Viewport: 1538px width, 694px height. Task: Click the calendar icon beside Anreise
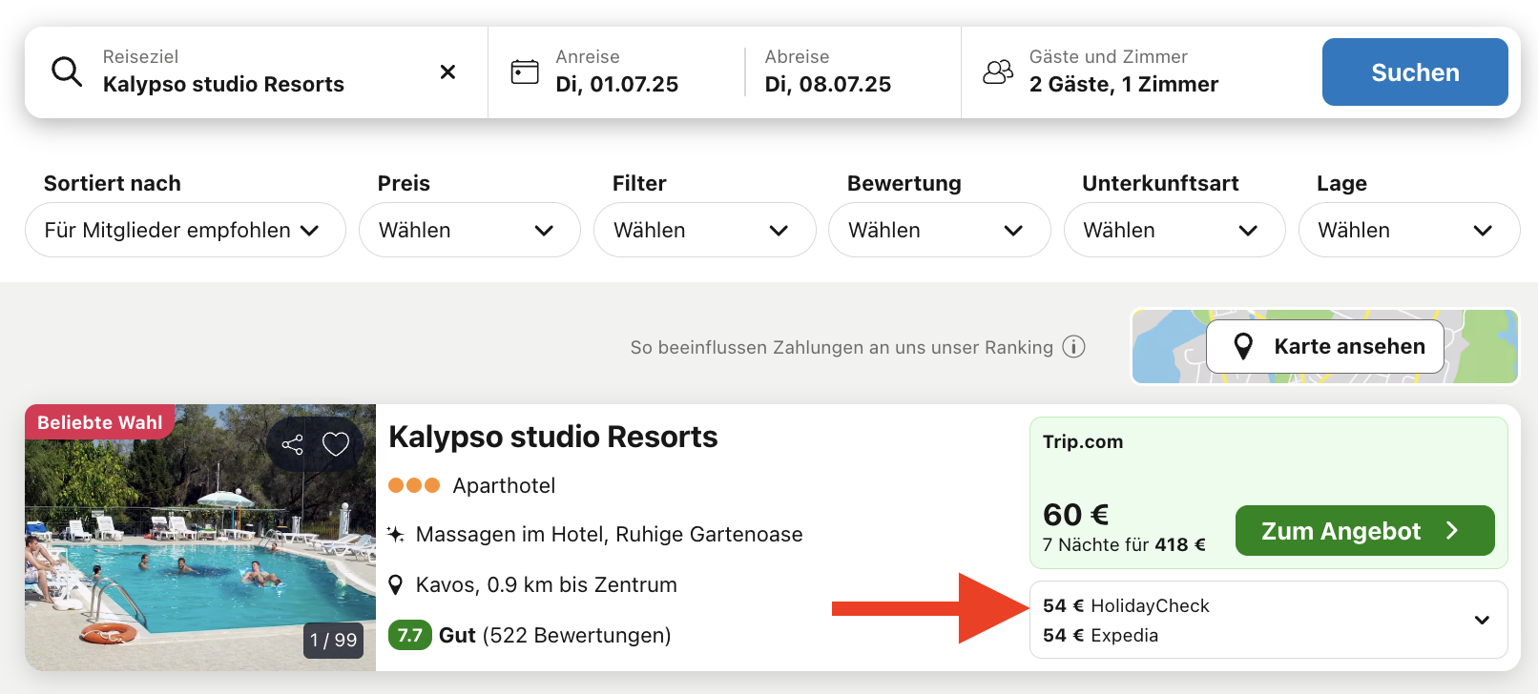pos(525,71)
